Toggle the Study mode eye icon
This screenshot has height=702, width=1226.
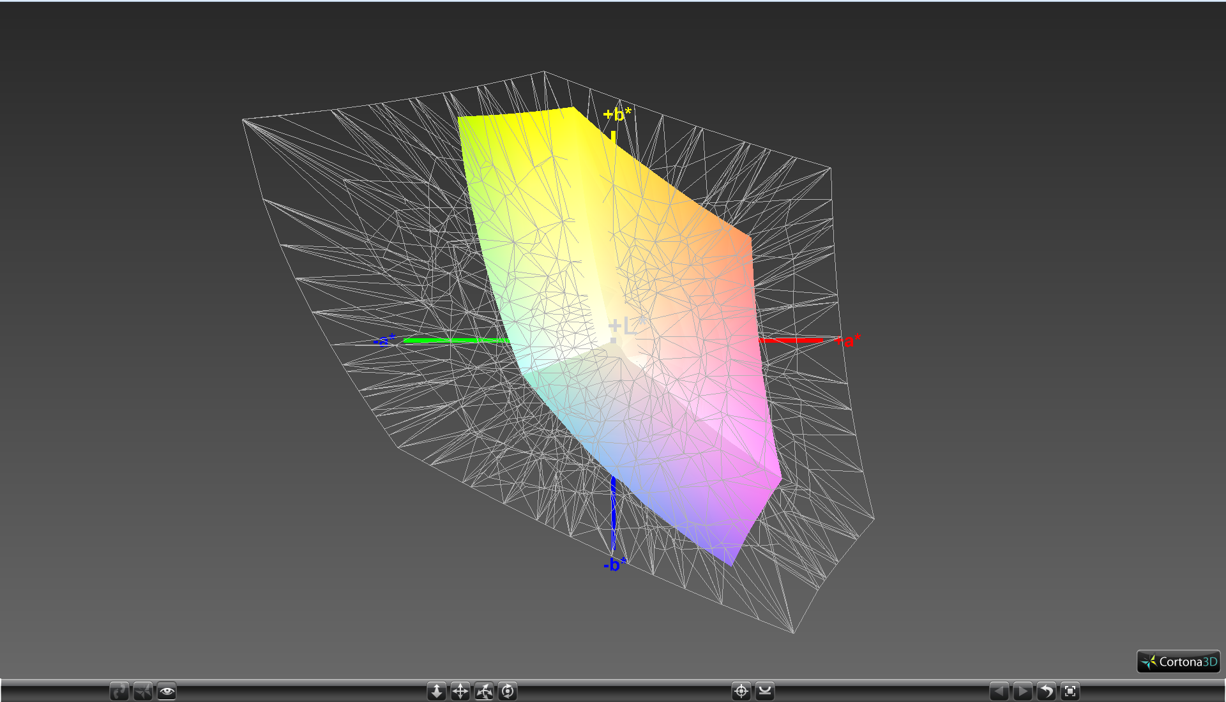click(x=167, y=691)
